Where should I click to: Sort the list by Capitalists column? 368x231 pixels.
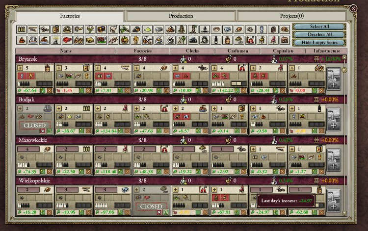pyautogui.click(x=286, y=51)
